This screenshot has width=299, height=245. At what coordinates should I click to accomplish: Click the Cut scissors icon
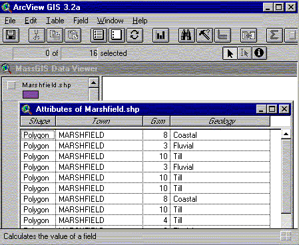tap(37, 35)
